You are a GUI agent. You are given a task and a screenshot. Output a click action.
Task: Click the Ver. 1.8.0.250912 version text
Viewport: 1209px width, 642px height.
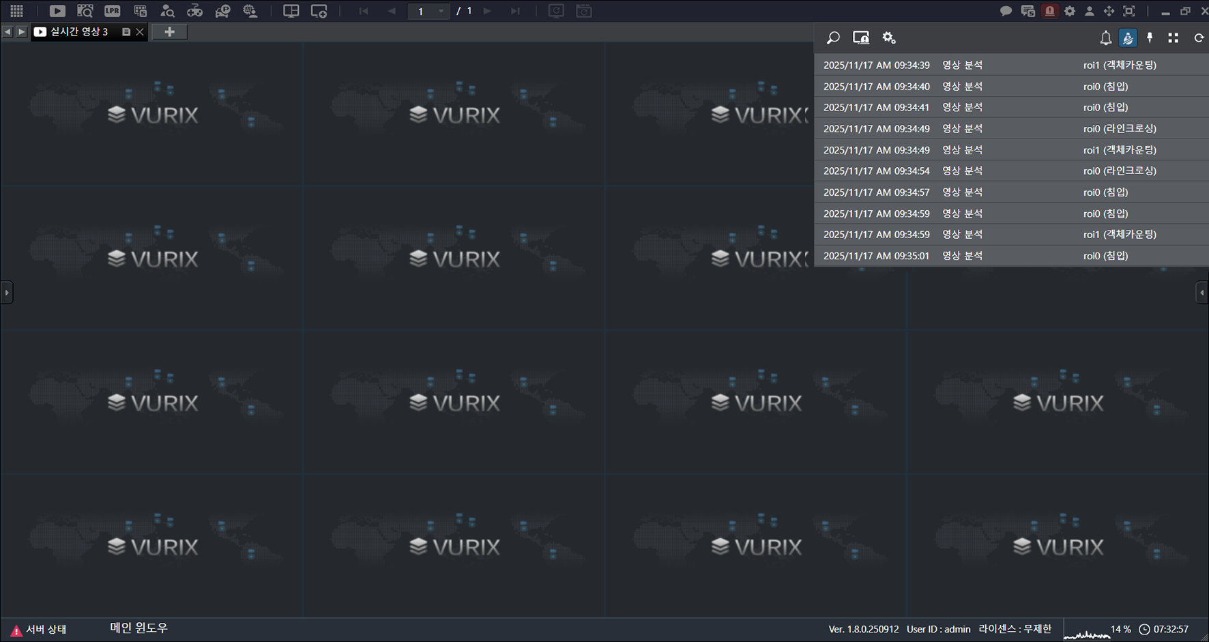(864, 629)
